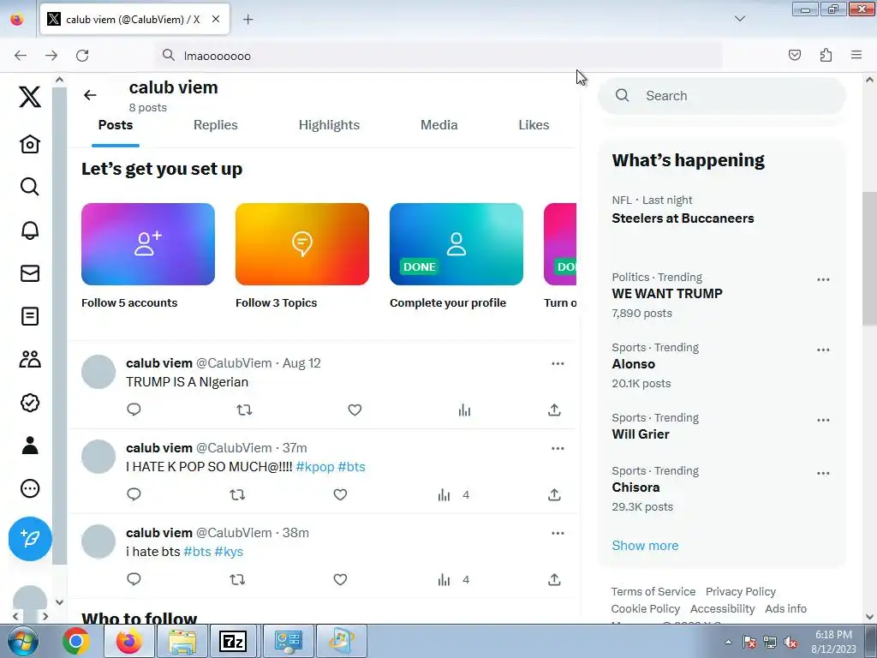This screenshot has width=877, height=658.
Task: Switch to the Highlights tab
Action: [329, 125]
